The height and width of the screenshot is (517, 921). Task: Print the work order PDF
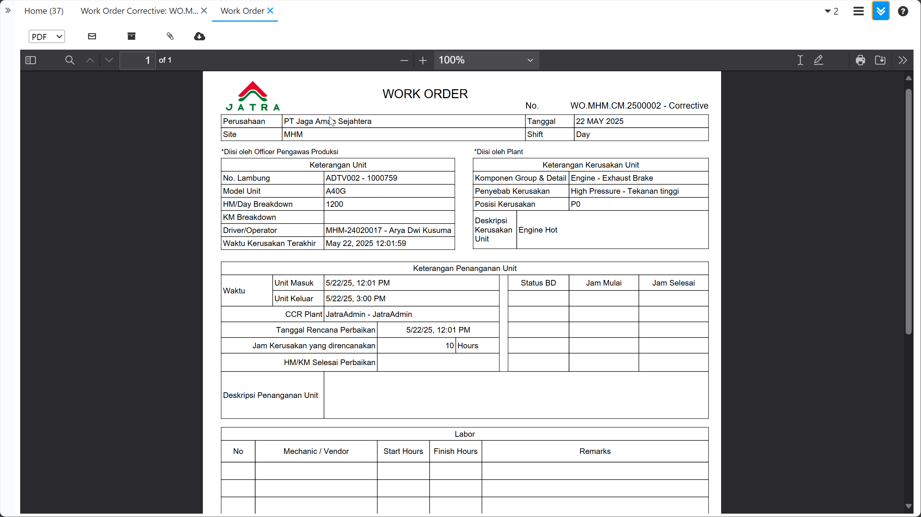coord(860,60)
